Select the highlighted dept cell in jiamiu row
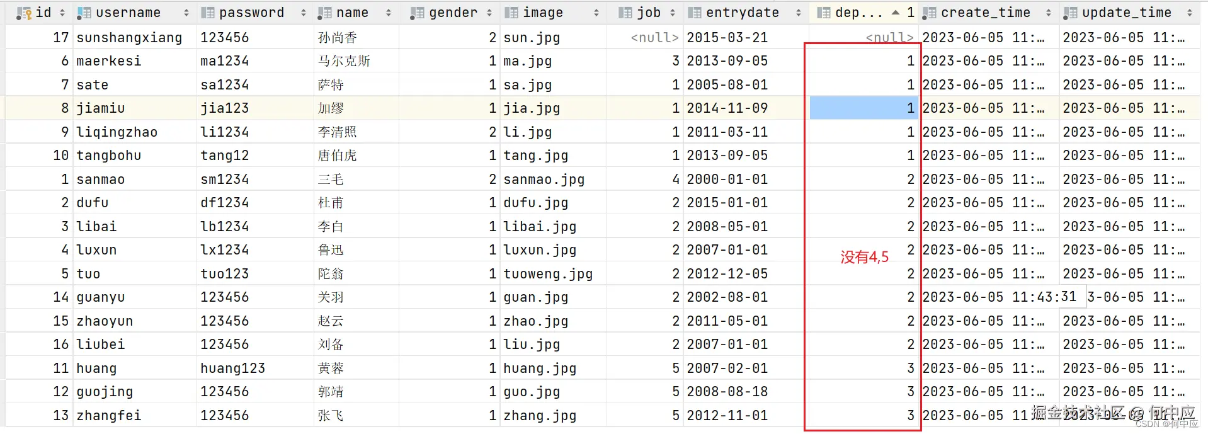The height and width of the screenshot is (434, 1208). pos(863,108)
